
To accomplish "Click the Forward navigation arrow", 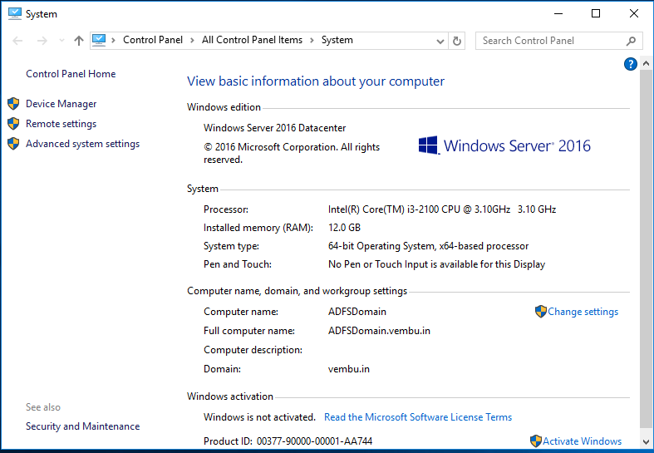I will pyautogui.click(x=42, y=41).
